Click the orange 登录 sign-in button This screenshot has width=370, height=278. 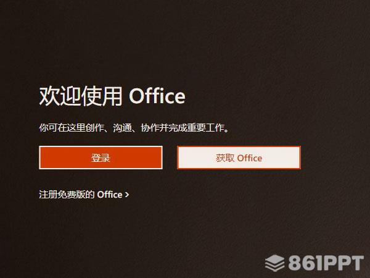(101, 158)
